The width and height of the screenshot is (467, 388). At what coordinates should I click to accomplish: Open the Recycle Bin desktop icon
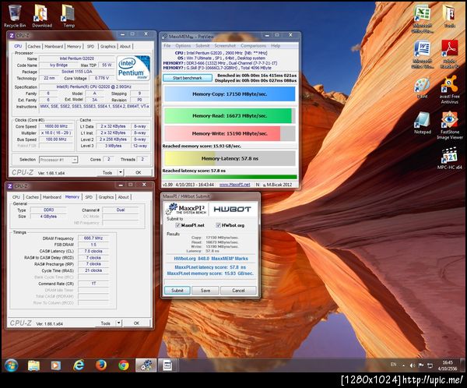point(14,16)
